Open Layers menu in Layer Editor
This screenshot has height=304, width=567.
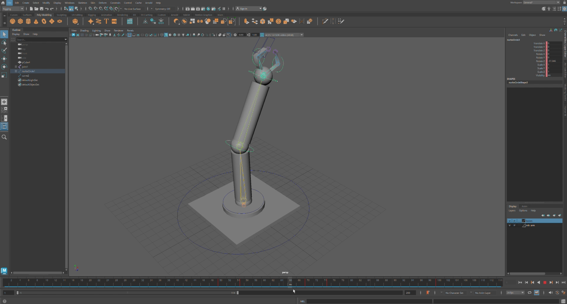point(512,210)
